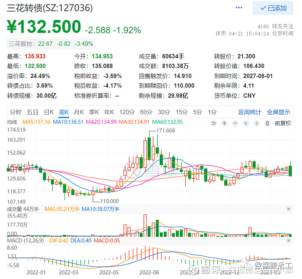
Task: Switch to 120分 chart tab
Action: tap(127, 112)
